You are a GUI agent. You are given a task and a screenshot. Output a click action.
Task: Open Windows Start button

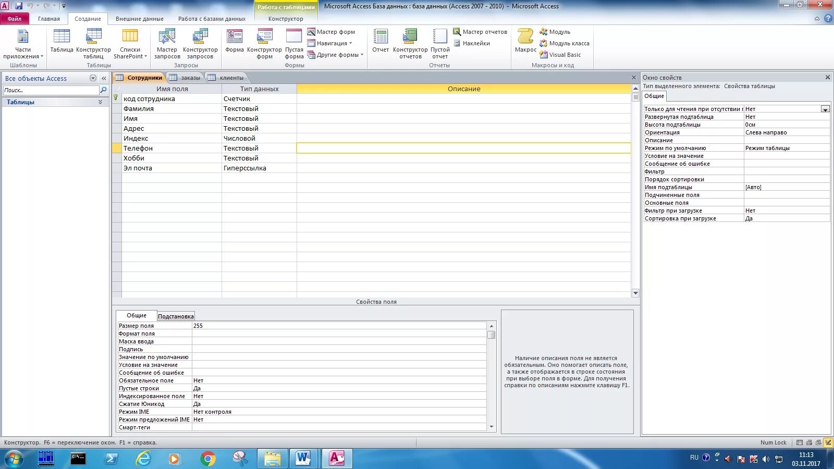(15, 459)
